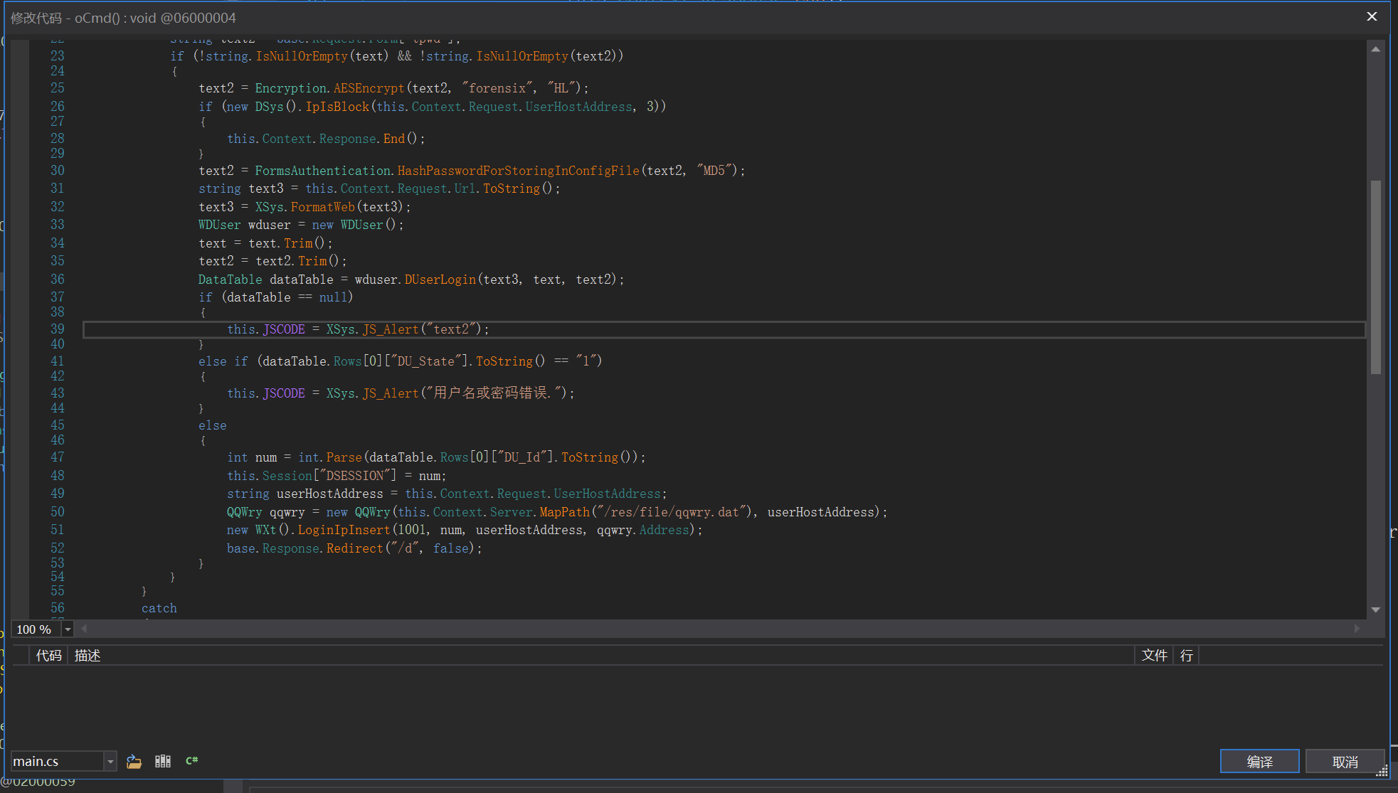1398x793 pixels.
Task: Click the 行 column header
Action: coord(1187,656)
